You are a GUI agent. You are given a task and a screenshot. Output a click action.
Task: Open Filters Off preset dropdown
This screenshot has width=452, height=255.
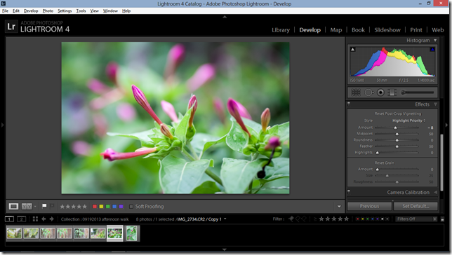[416, 219]
